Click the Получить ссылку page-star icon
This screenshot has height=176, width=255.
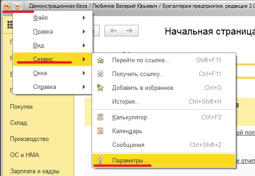point(100,74)
